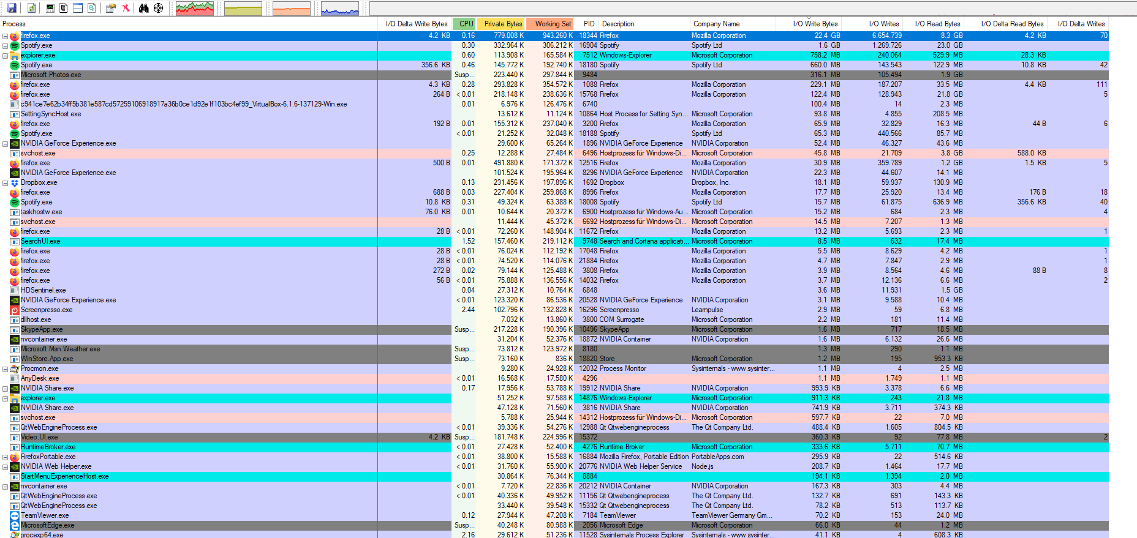Collapse NVIDIA Share.exe PID 19912 tree
This screenshot has height=538, width=1137.
[5, 389]
